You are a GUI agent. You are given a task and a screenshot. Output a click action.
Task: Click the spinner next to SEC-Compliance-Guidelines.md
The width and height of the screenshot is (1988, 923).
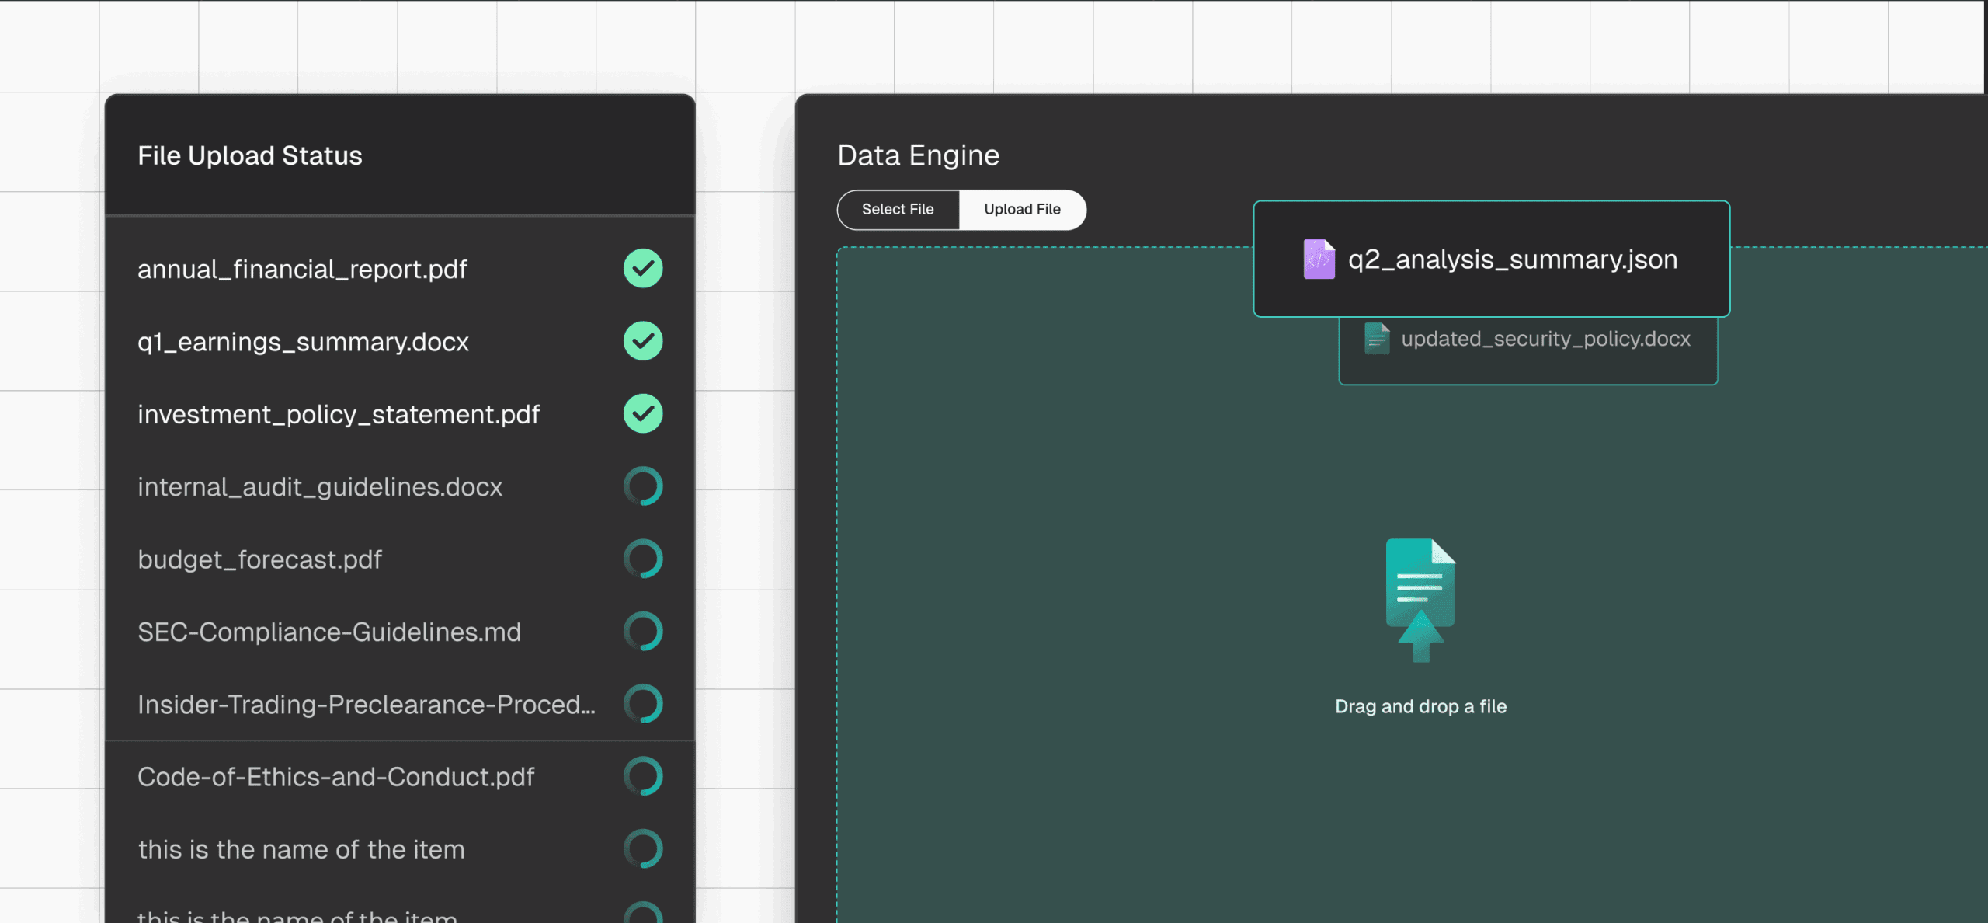point(642,632)
